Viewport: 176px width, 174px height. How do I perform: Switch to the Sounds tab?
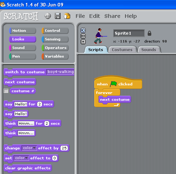(x=149, y=50)
